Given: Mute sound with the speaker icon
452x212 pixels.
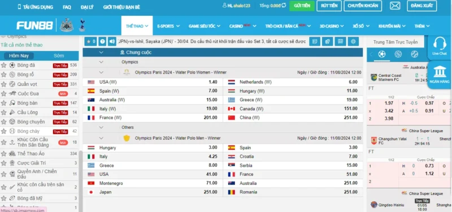Looking at the screenshot, I should tap(111, 41).
